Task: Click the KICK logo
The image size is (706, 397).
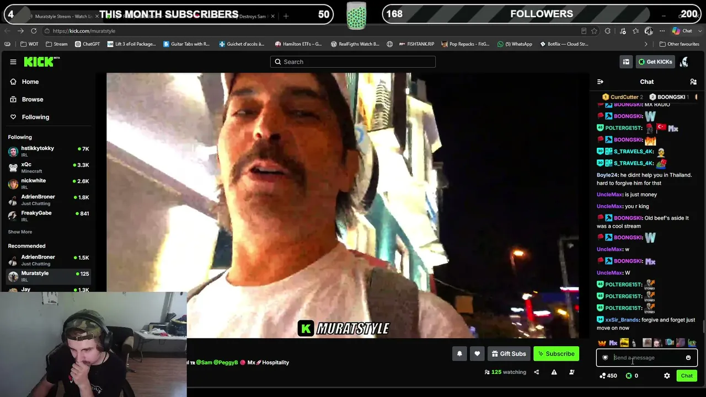Action: [x=41, y=62]
